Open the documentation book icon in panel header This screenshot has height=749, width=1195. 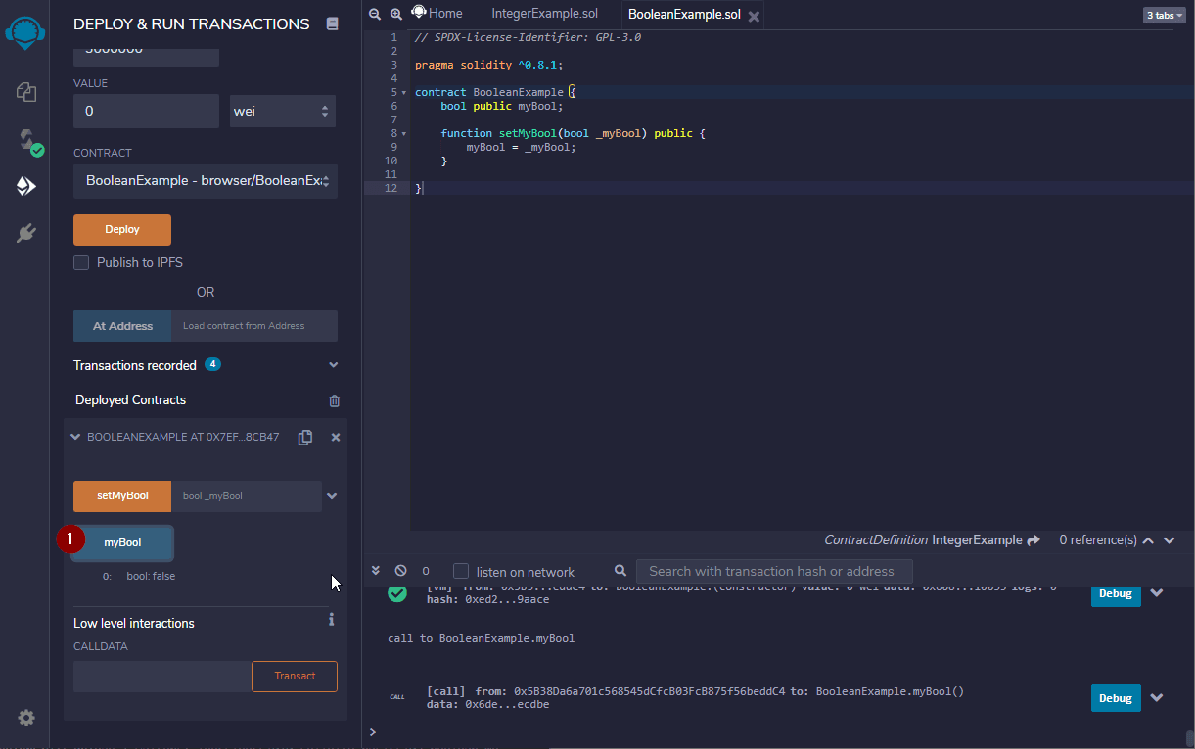tap(332, 23)
